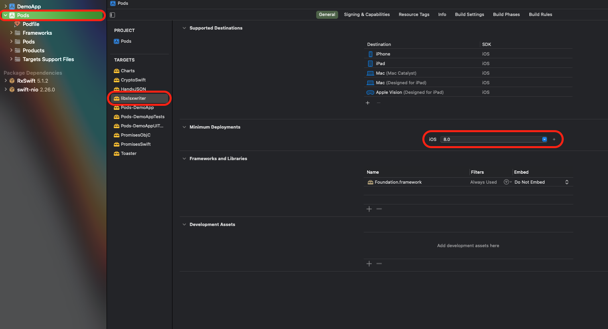
Task: Click the Charts target toolbox icon
Action: pos(117,71)
